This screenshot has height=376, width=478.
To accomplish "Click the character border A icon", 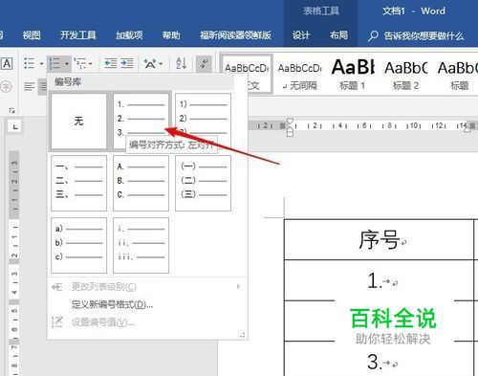I will (7, 63).
